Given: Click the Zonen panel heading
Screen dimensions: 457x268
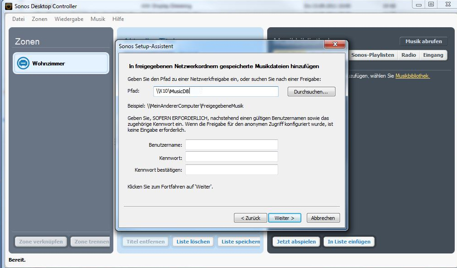Looking at the screenshot, I should pos(27,42).
